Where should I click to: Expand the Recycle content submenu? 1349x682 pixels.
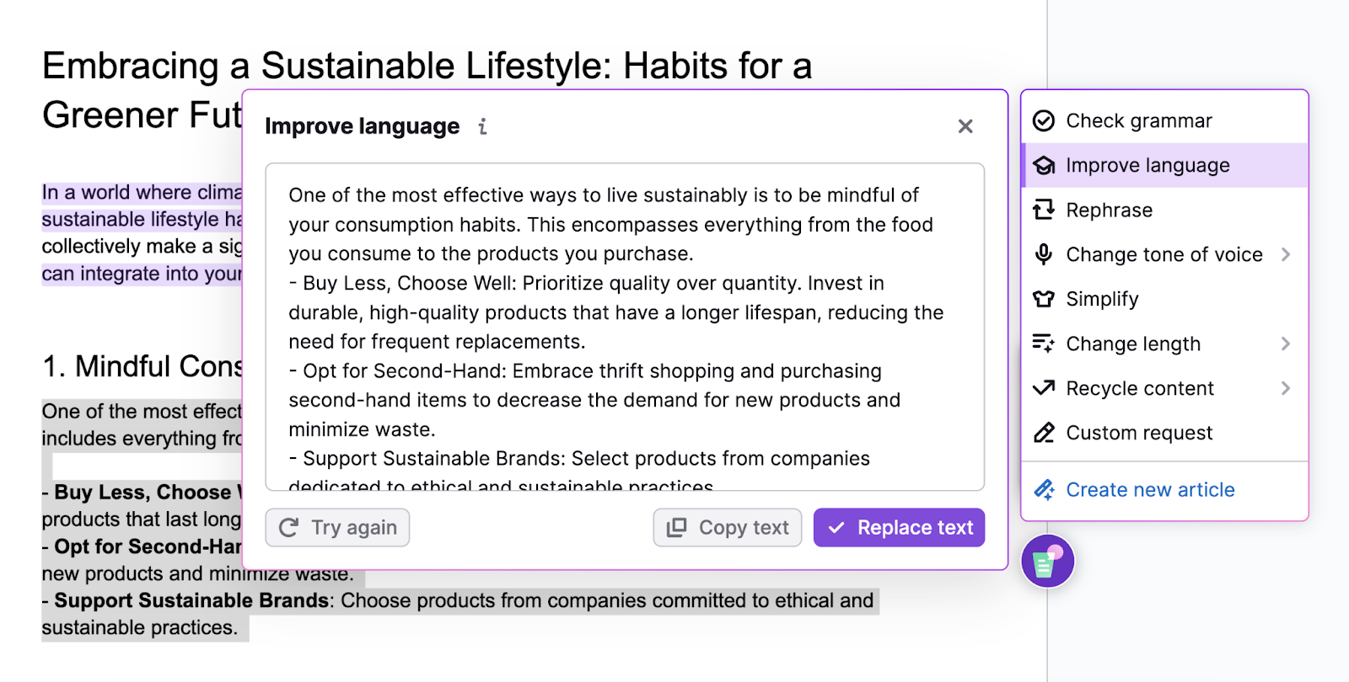[1285, 388]
